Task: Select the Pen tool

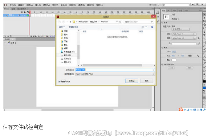Action: [x=204, y=32]
